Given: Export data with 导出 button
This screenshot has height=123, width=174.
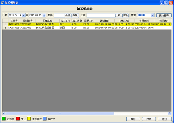Looking at the screenshot, I should (133, 119).
